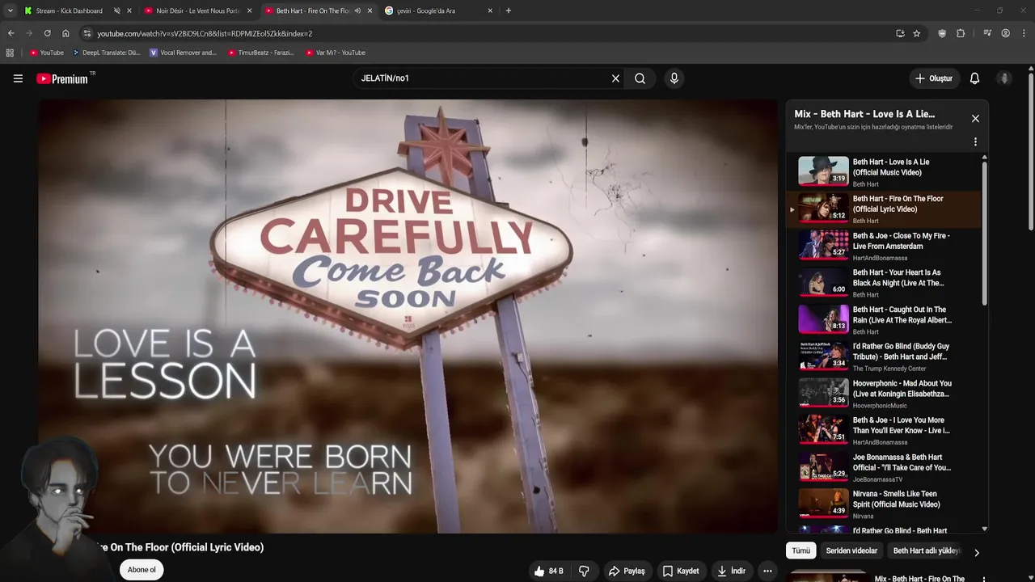Open the Mix playlist three-dot options
The height and width of the screenshot is (582, 1035).
tap(975, 141)
